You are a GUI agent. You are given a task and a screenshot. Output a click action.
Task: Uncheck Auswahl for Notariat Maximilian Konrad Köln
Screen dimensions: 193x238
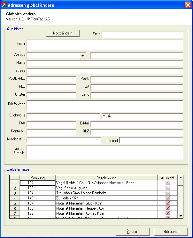click(x=168, y=213)
